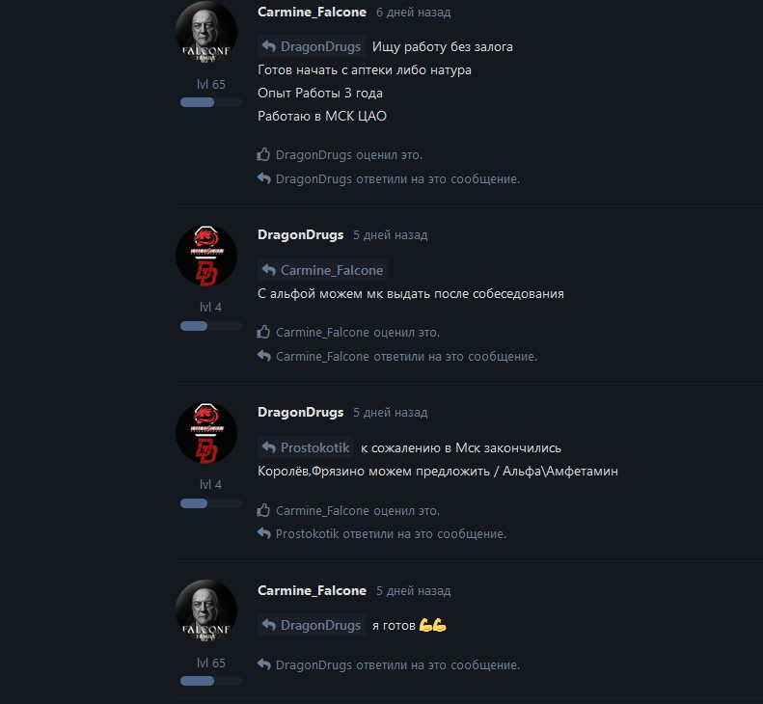Click level progress bar under lvl 65 beside "я готов"
This screenshot has width=763, height=704.
pyautogui.click(x=210, y=681)
